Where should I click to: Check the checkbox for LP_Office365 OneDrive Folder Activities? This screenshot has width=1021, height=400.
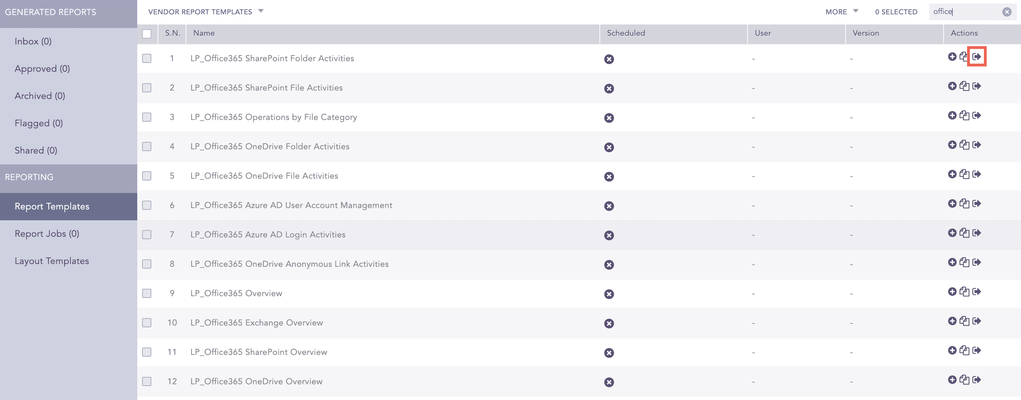coord(147,147)
